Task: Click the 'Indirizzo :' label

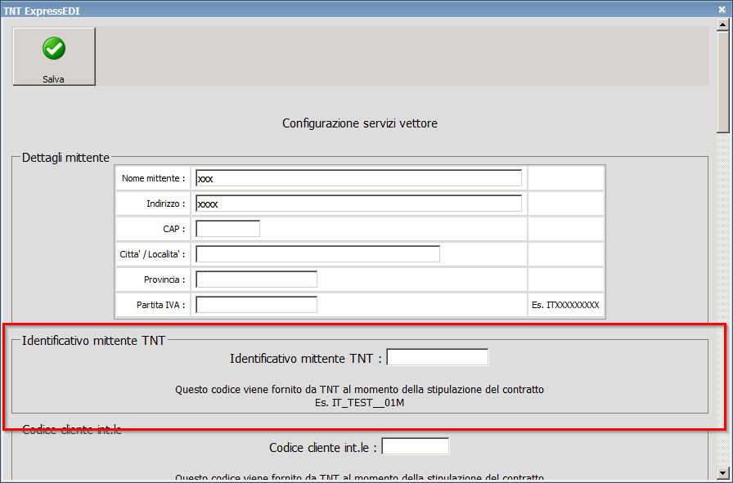Action: pos(165,203)
